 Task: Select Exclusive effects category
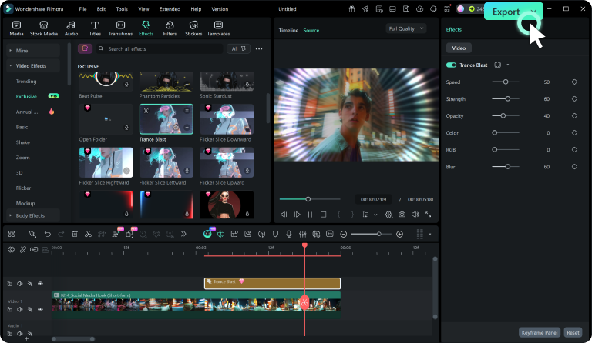pos(26,96)
